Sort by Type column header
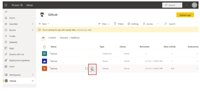The height and width of the screenshot is (94, 200). click(x=102, y=47)
